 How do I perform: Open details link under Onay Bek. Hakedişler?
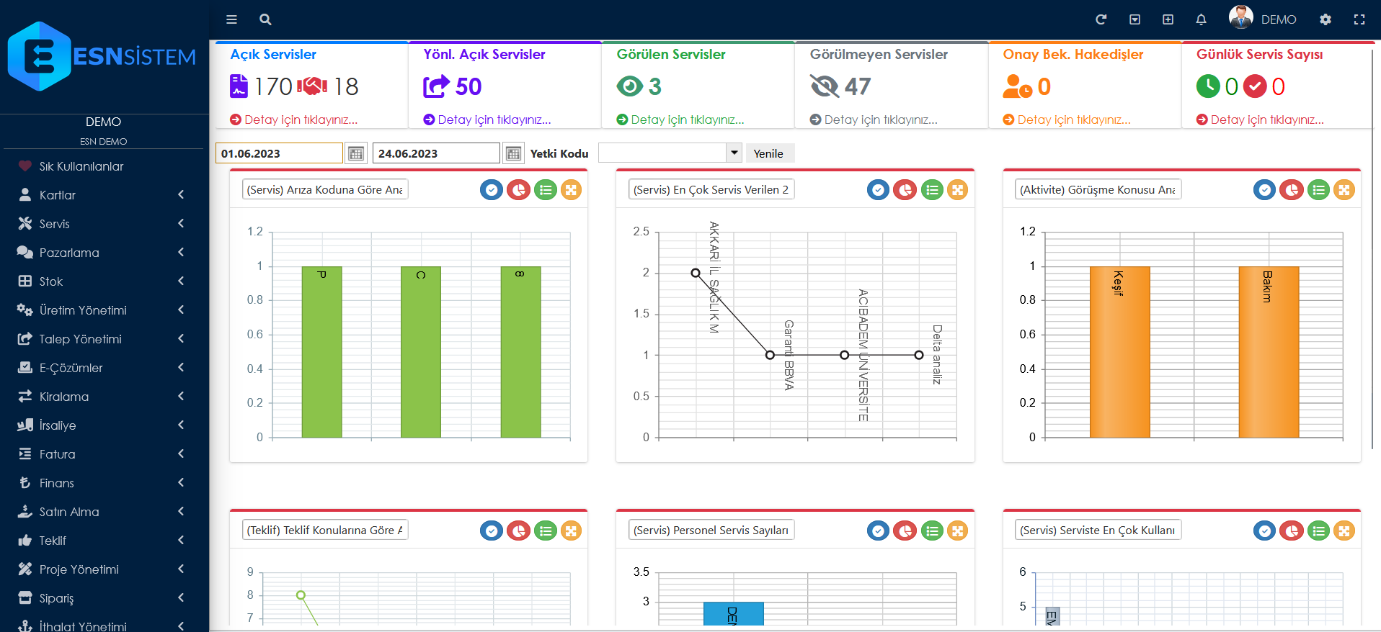pyautogui.click(x=1067, y=119)
